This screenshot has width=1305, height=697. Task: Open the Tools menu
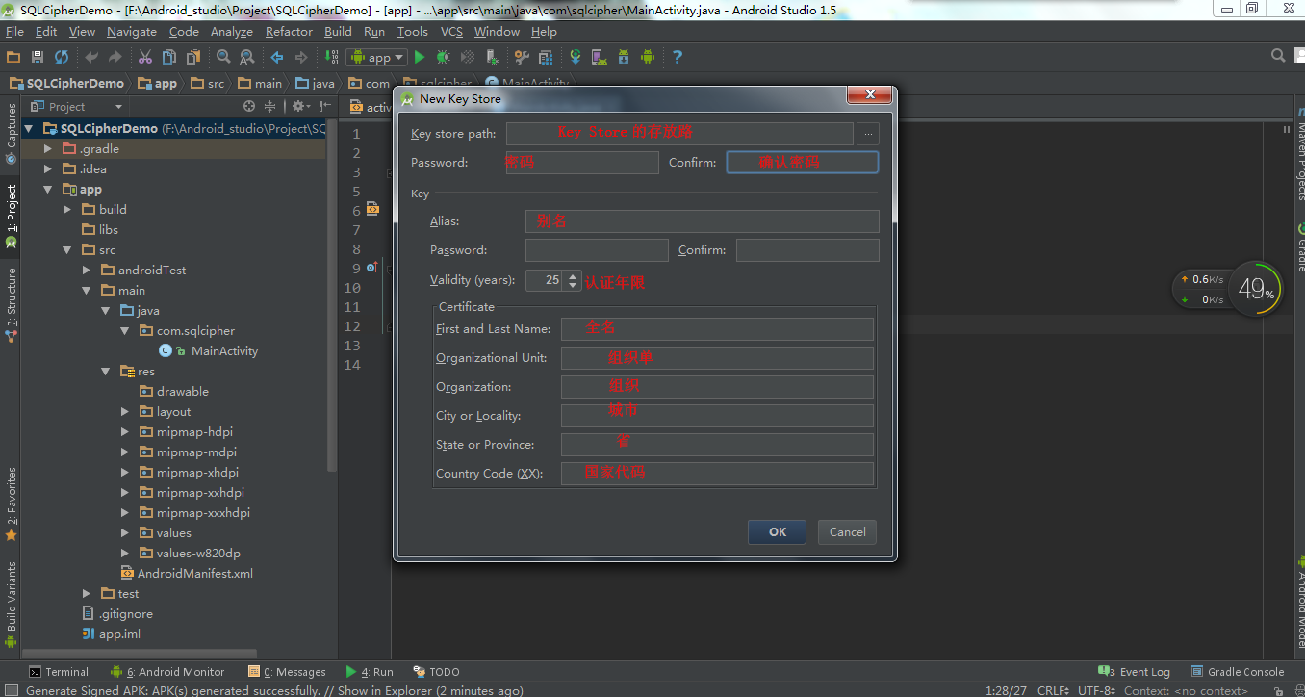tap(412, 32)
